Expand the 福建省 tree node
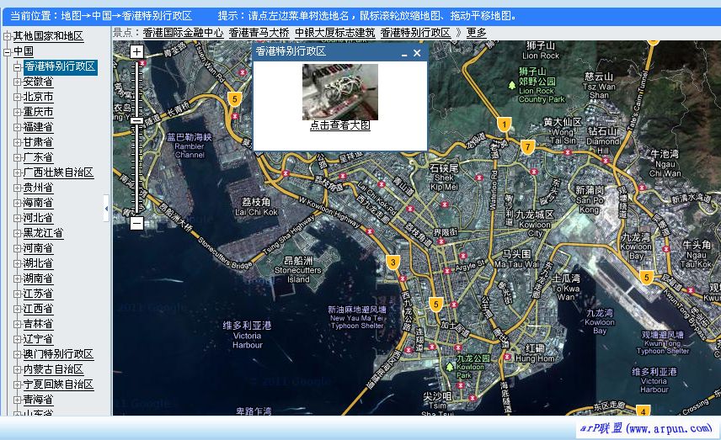The height and width of the screenshot is (440, 721). [x=17, y=127]
